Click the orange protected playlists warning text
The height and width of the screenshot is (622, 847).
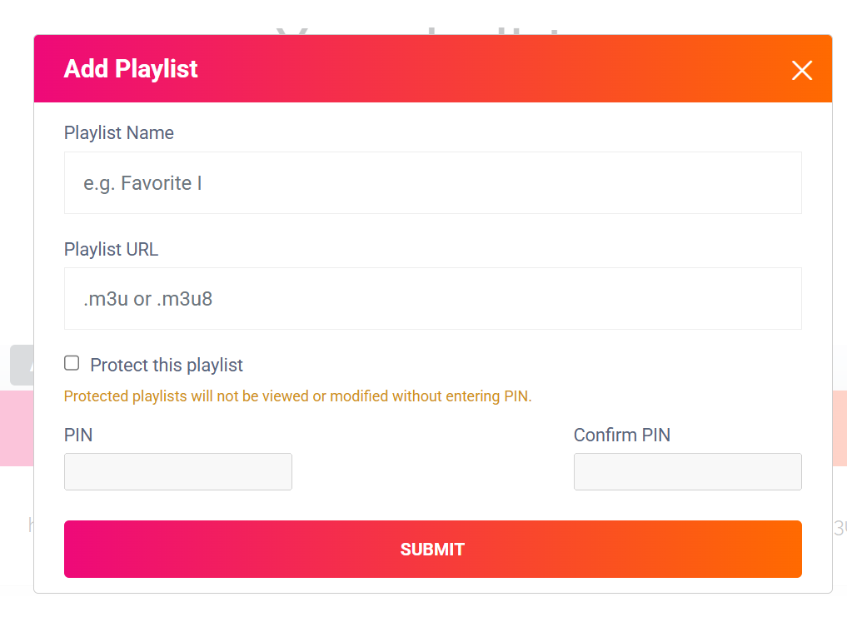tap(297, 396)
